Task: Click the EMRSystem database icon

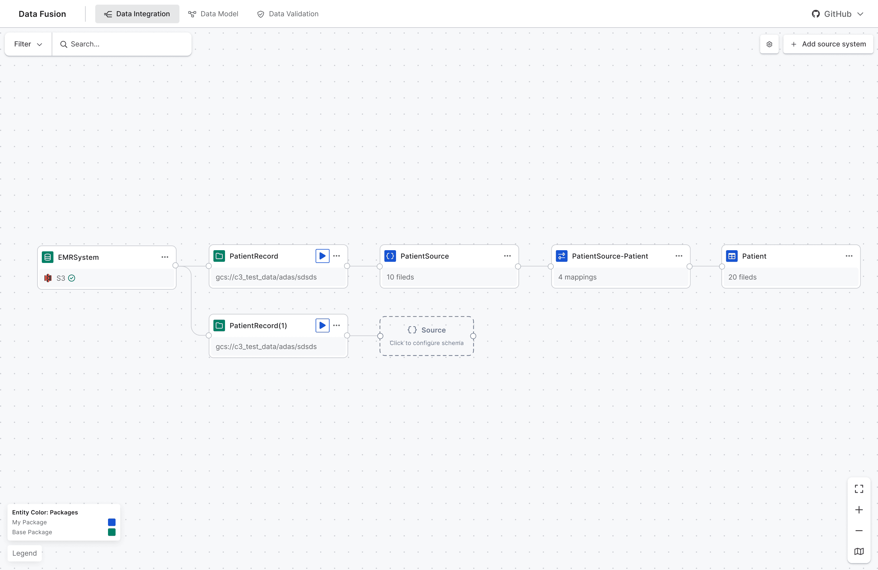Action: (48, 257)
